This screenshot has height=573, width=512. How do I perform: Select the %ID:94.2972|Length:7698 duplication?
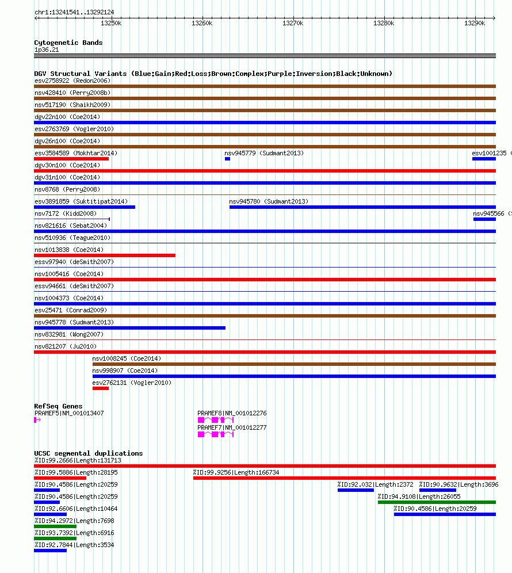(55, 526)
